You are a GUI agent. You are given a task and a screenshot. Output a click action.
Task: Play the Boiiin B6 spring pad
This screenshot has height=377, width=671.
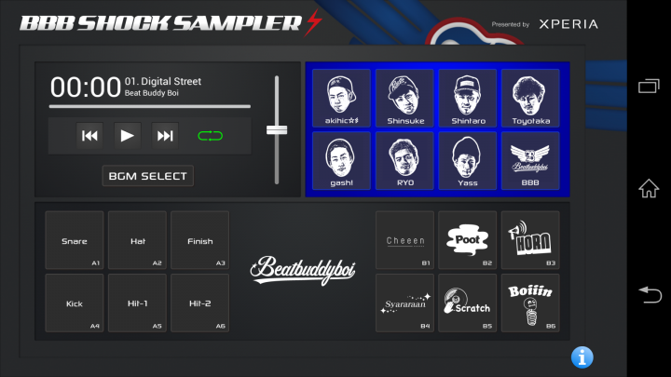(x=530, y=303)
